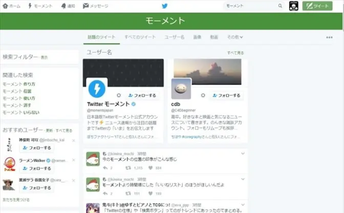The width and height of the screenshot is (344, 213).
Task: Open the cdb profile name
Action: tap(176, 104)
